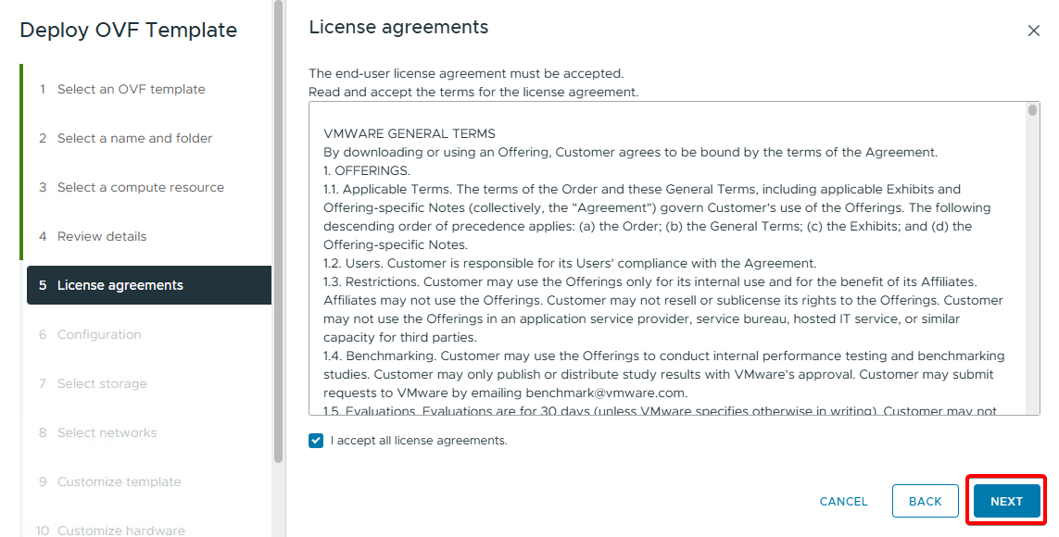Close the Deploy OVF Template dialog
The height and width of the screenshot is (537, 1059).
click(1034, 31)
